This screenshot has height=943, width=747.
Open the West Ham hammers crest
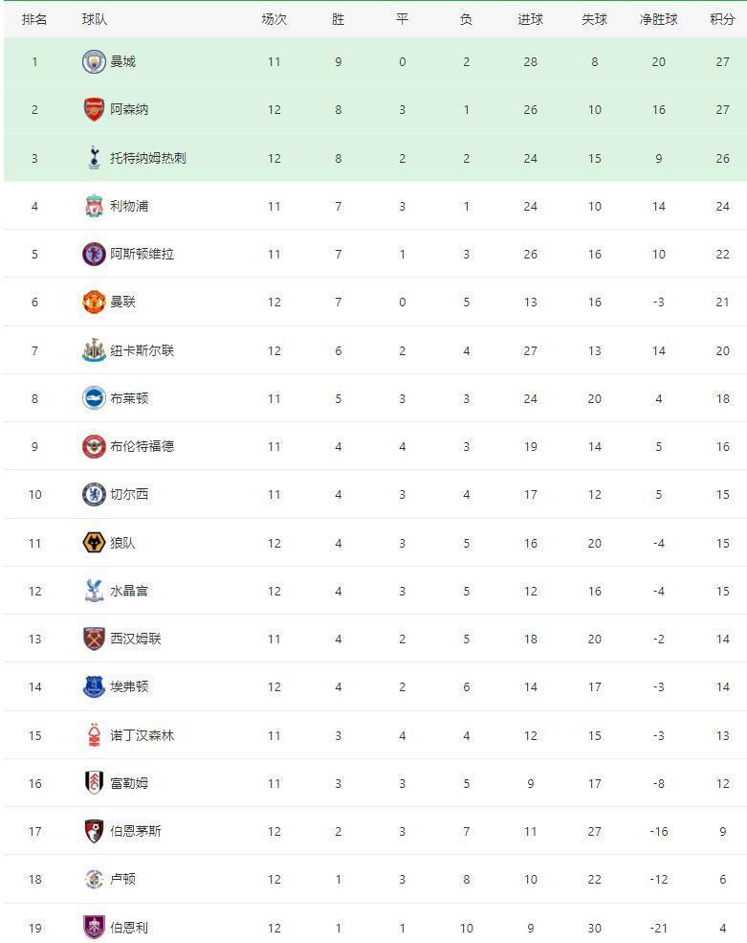pos(94,639)
